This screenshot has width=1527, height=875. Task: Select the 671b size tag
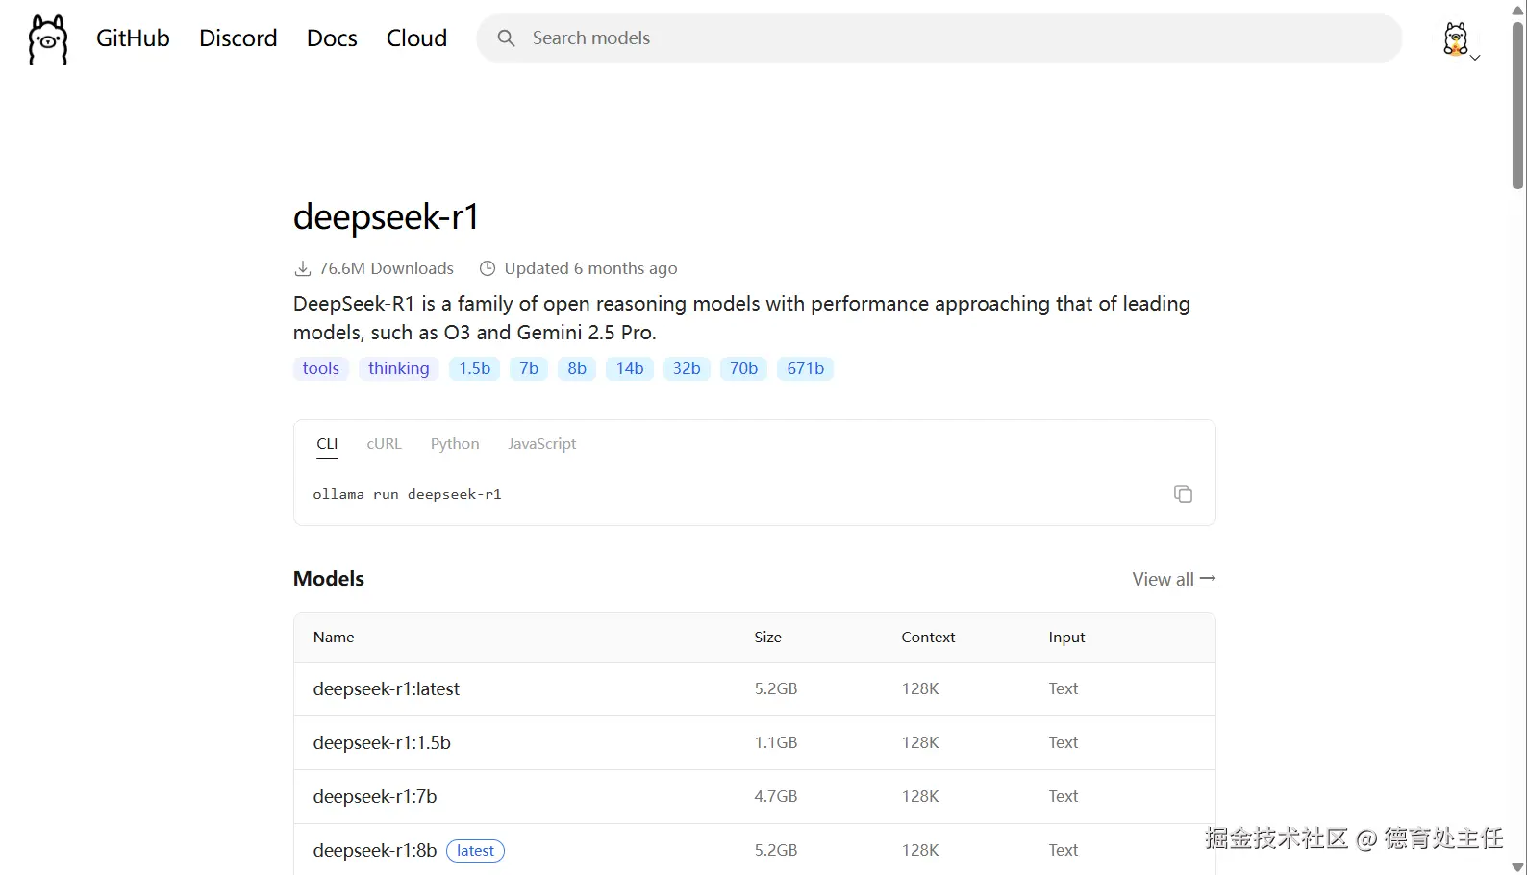point(805,368)
